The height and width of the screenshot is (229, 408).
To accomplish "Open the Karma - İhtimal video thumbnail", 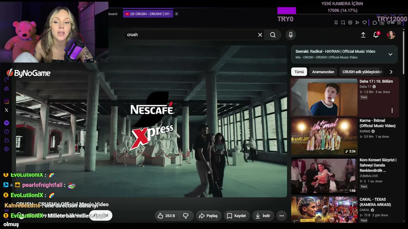I will pos(324,136).
